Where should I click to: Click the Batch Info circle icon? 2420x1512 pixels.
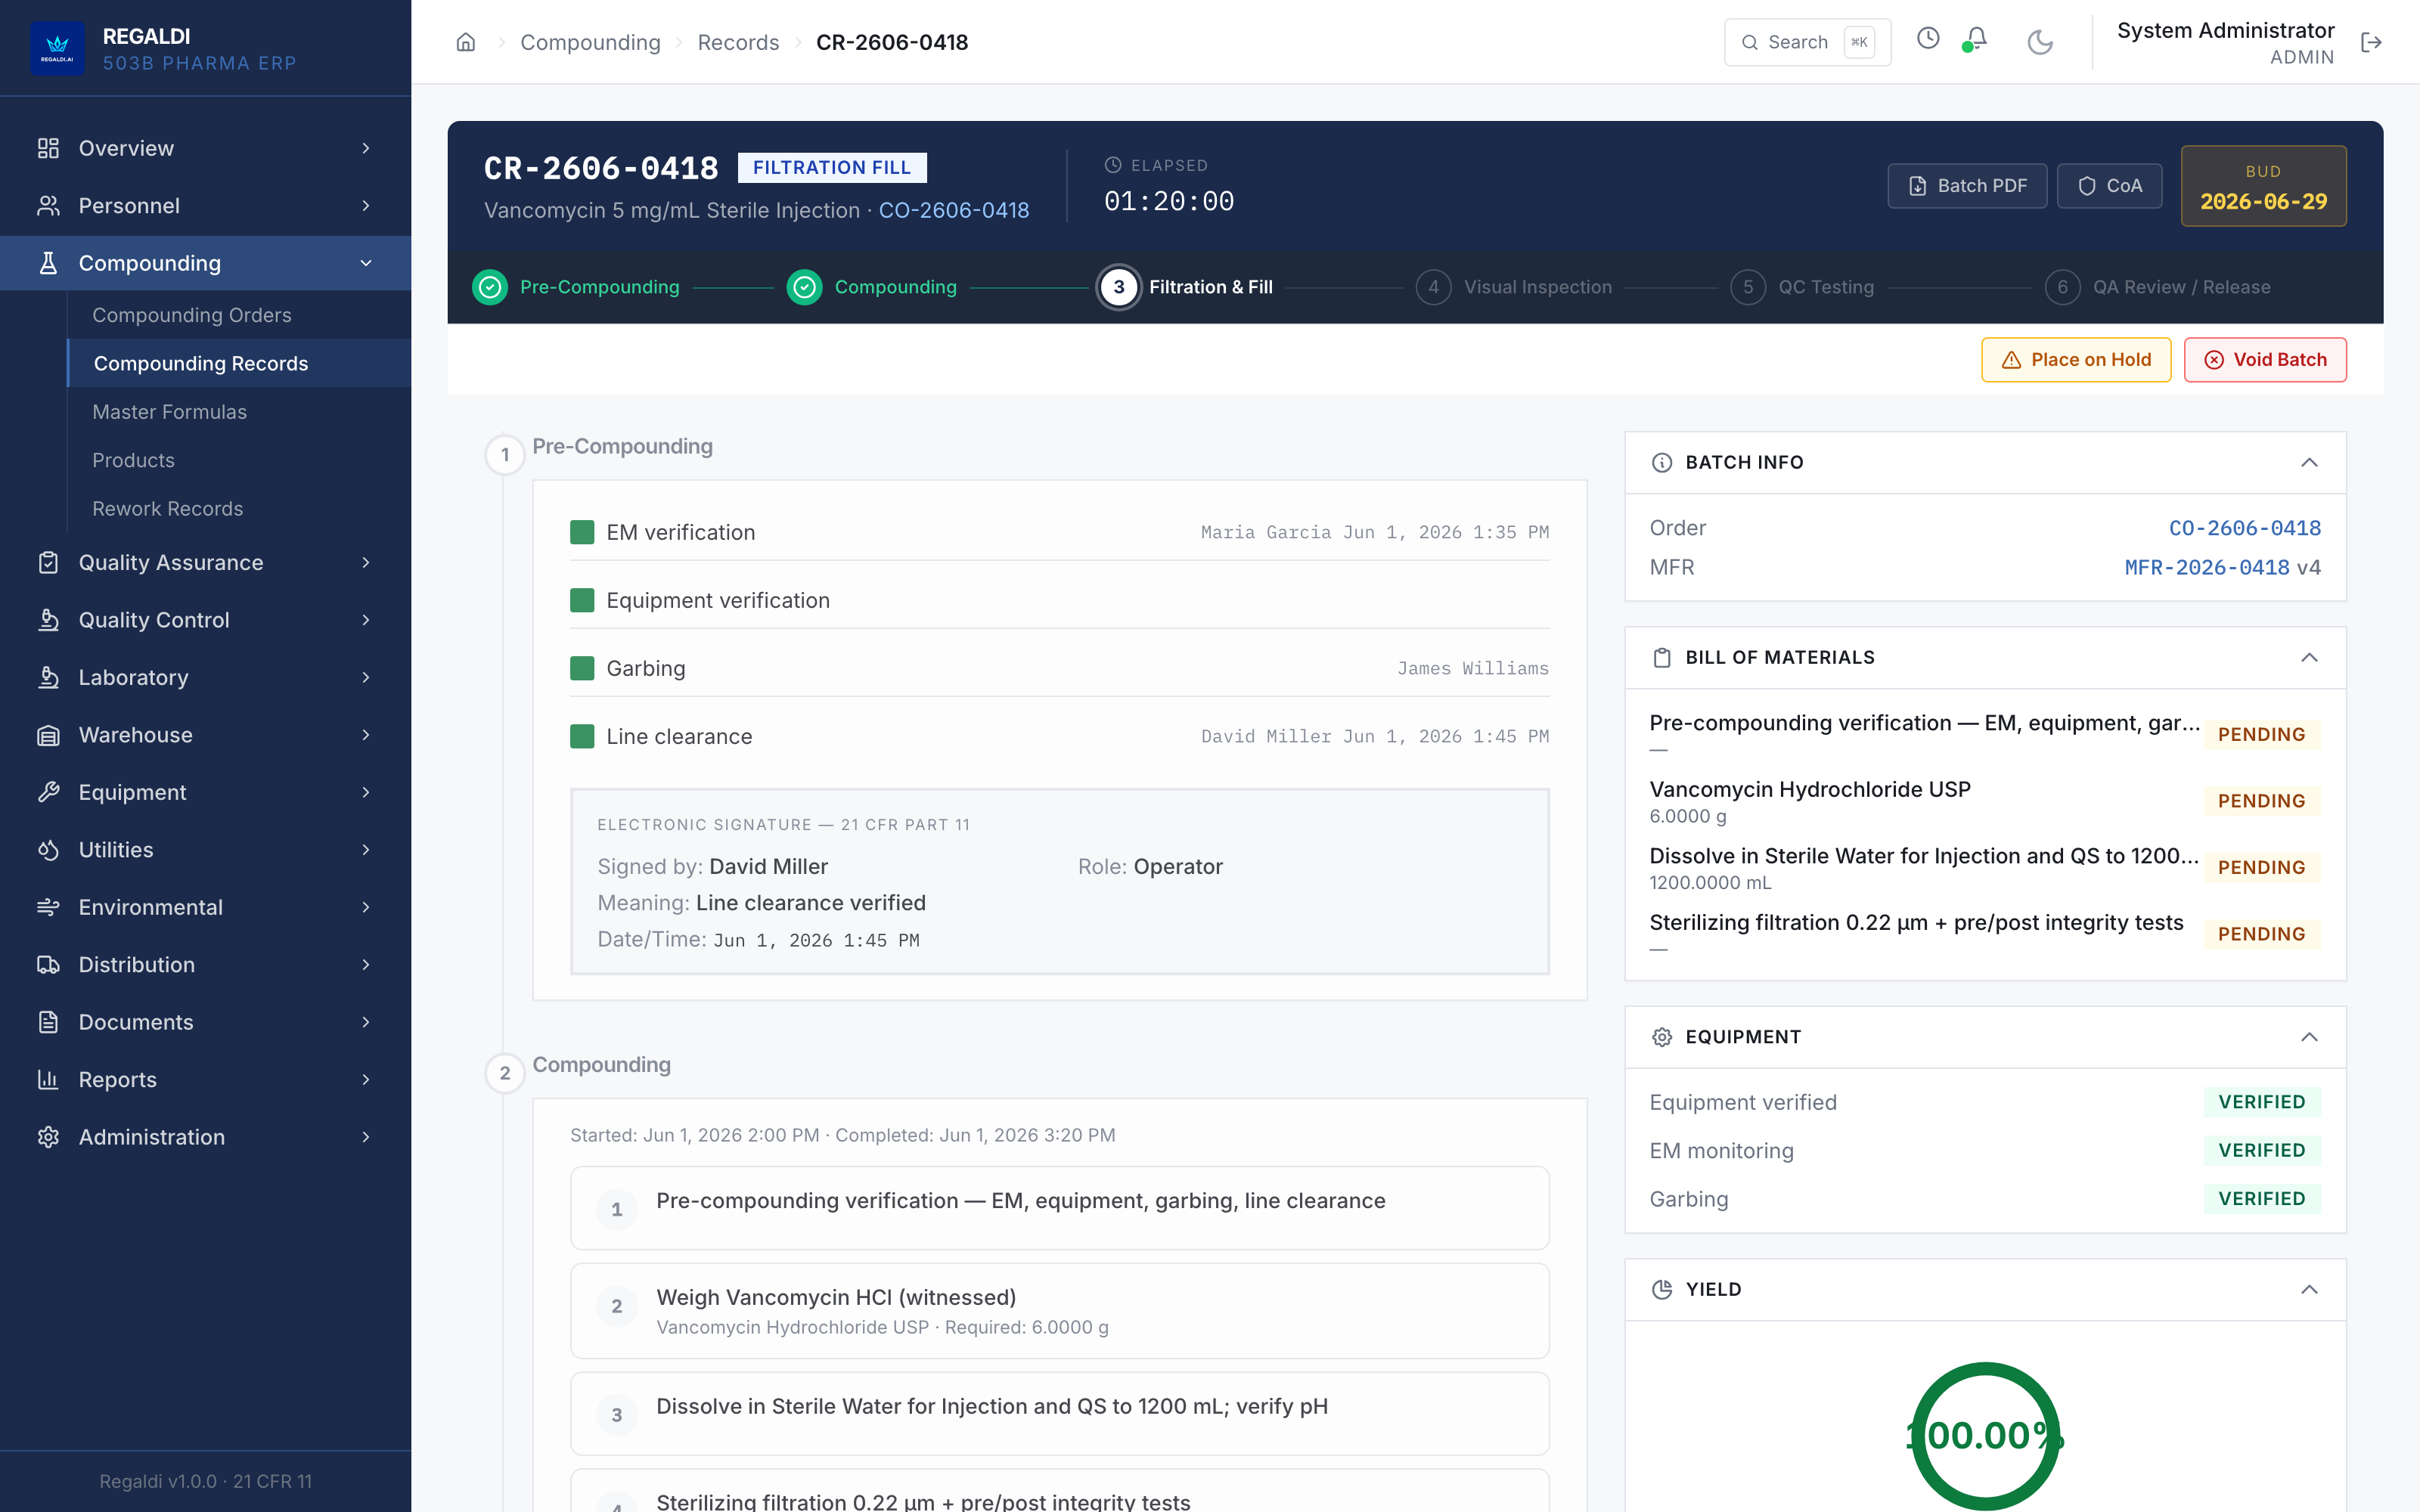(x=1662, y=462)
